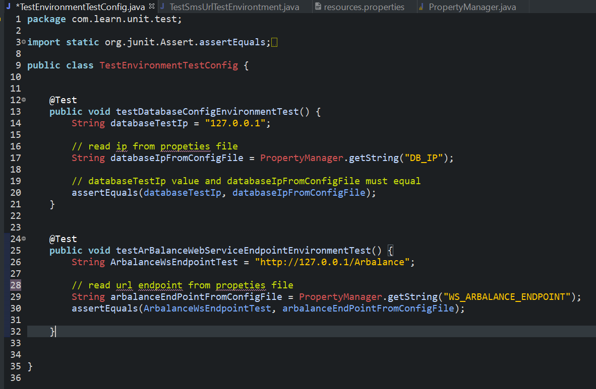Click the yellow change marker beside line 1
Viewport: 596px width, 389px height.
[2, 18]
